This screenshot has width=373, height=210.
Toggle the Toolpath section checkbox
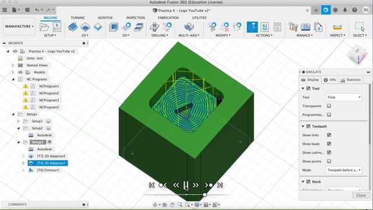coord(308,126)
